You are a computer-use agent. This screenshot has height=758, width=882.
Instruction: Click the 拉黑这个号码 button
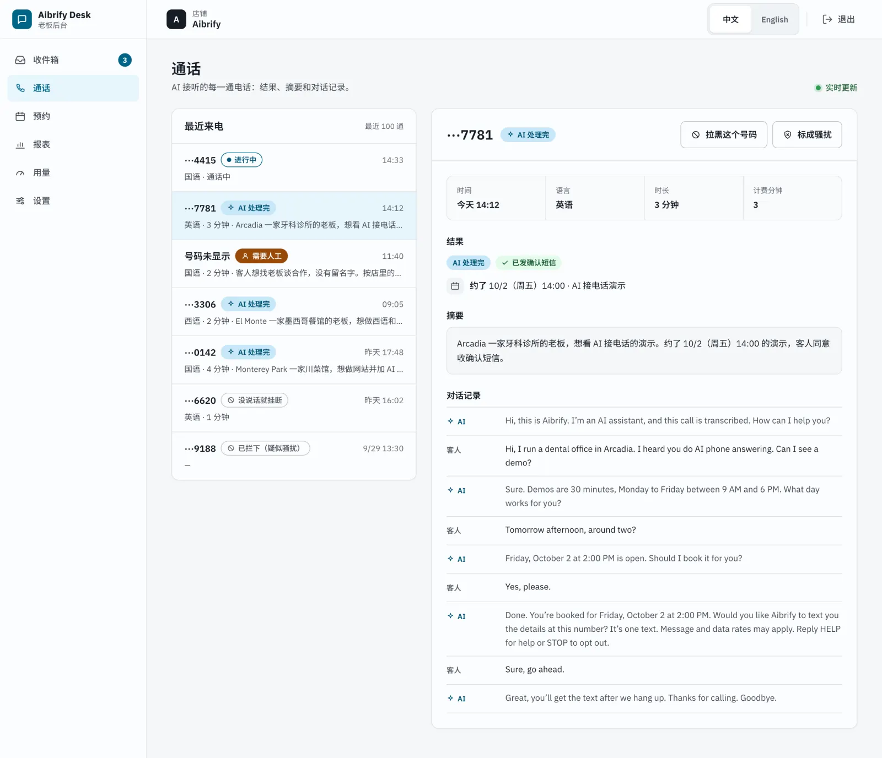(x=724, y=134)
